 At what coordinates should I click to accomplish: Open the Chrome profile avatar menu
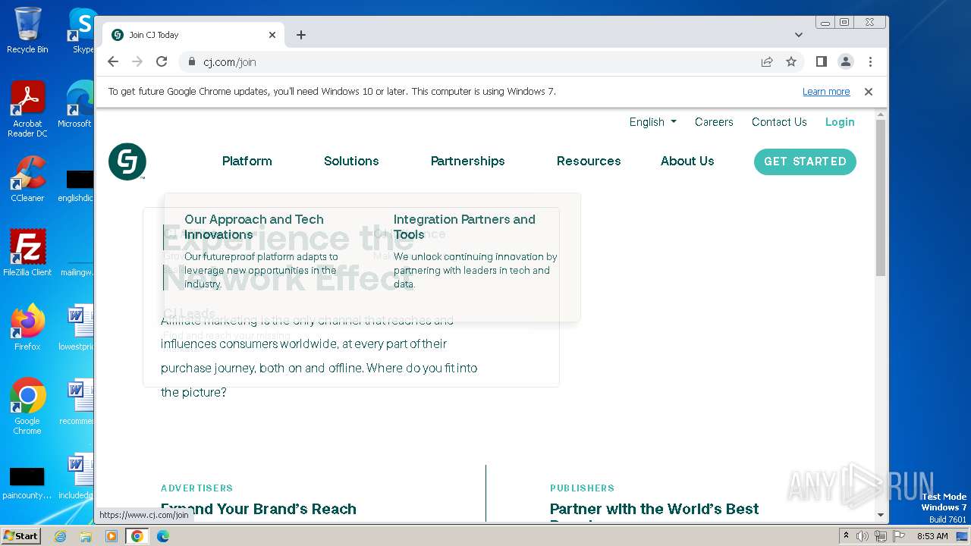(x=846, y=61)
